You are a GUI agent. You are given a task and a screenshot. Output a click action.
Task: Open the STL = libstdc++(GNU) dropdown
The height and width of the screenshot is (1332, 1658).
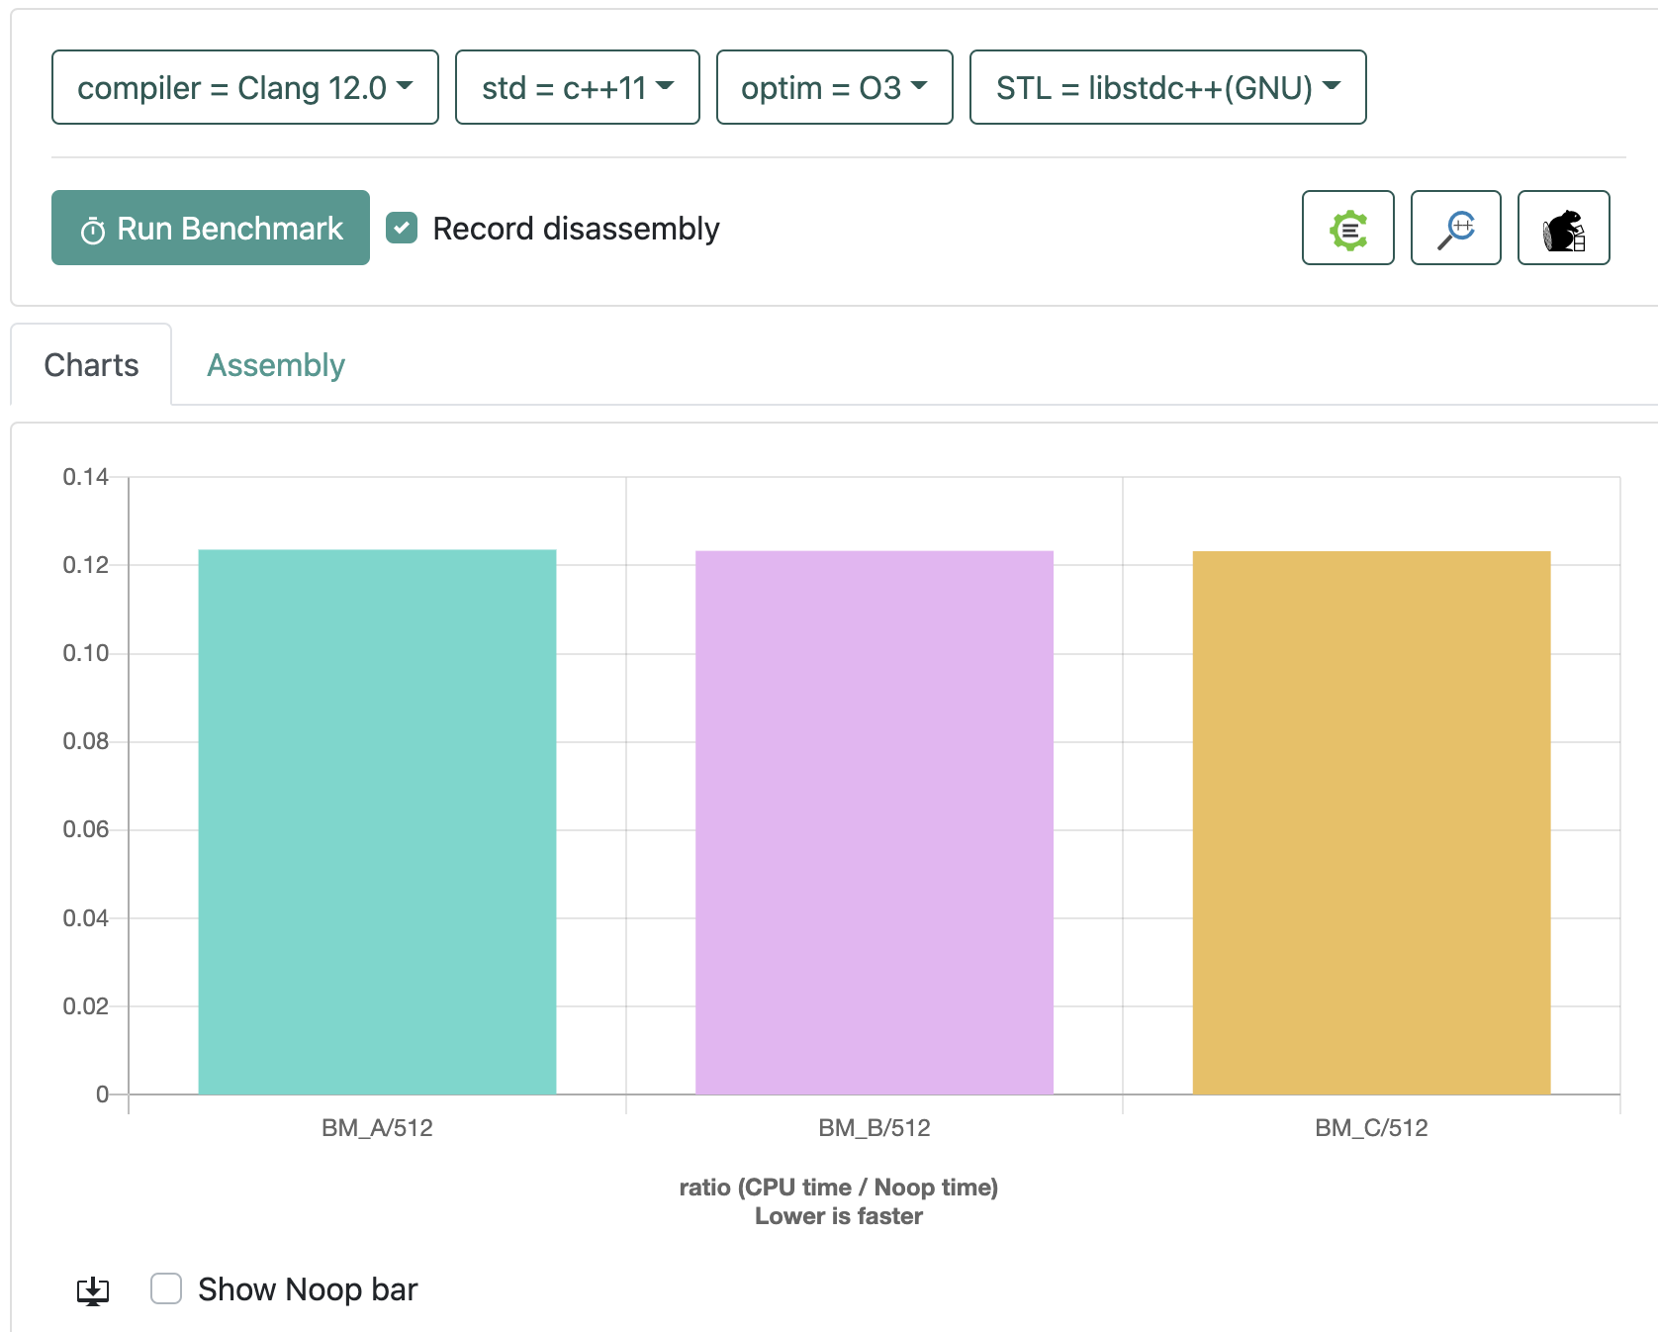click(x=1168, y=87)
